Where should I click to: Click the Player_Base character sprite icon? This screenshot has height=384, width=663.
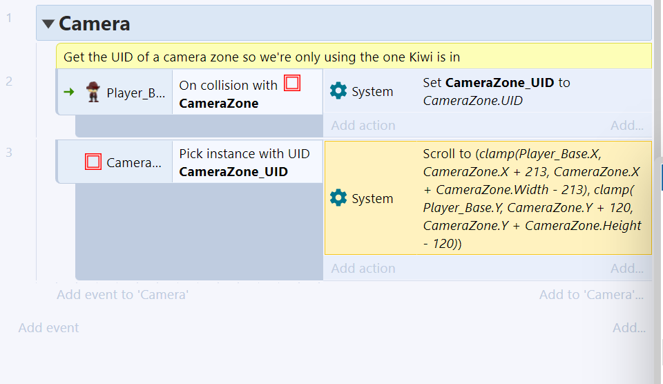[93, 92]
